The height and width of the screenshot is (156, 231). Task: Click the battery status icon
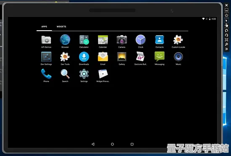point(210,19)
